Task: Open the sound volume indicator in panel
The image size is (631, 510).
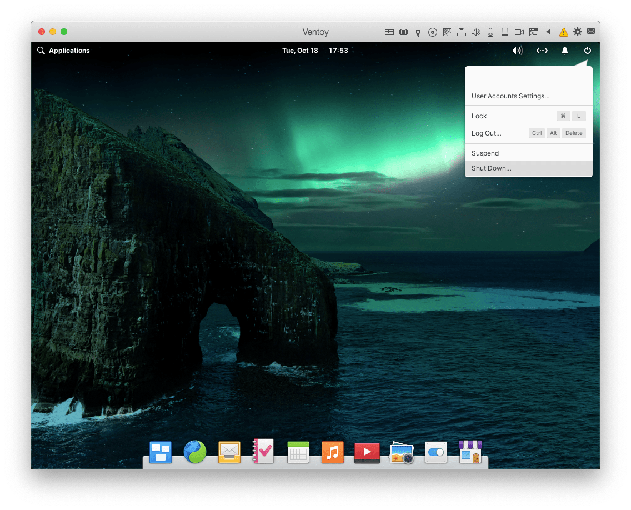Action: [517, 51]
